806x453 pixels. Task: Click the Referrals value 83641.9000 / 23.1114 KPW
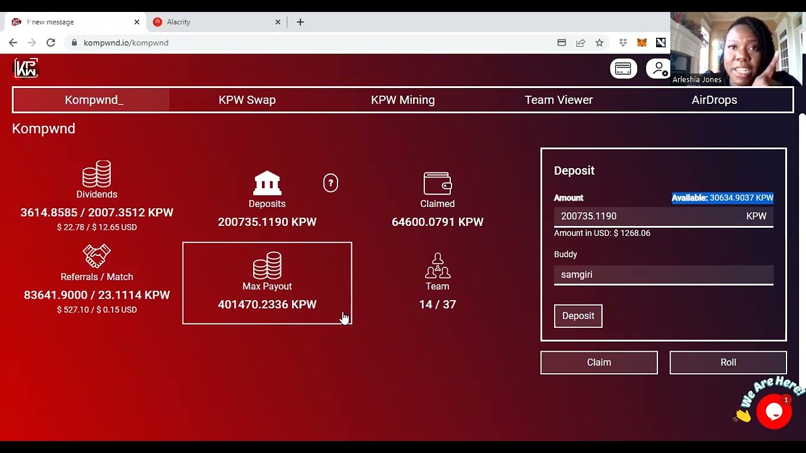pyautogui.click(x=97, y=295)
